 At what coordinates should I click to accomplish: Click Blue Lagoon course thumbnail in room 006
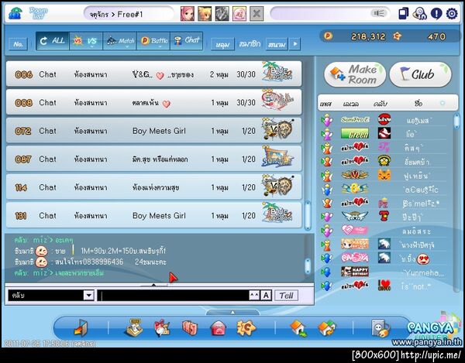coord(277,72)
